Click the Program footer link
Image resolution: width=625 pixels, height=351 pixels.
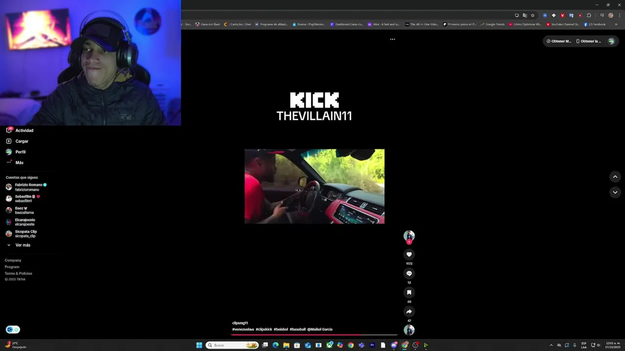(x=12, y=267)
